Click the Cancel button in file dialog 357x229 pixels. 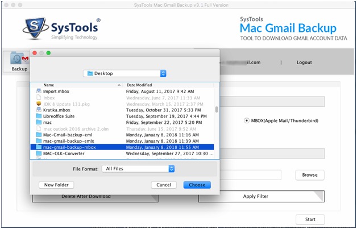164,185
